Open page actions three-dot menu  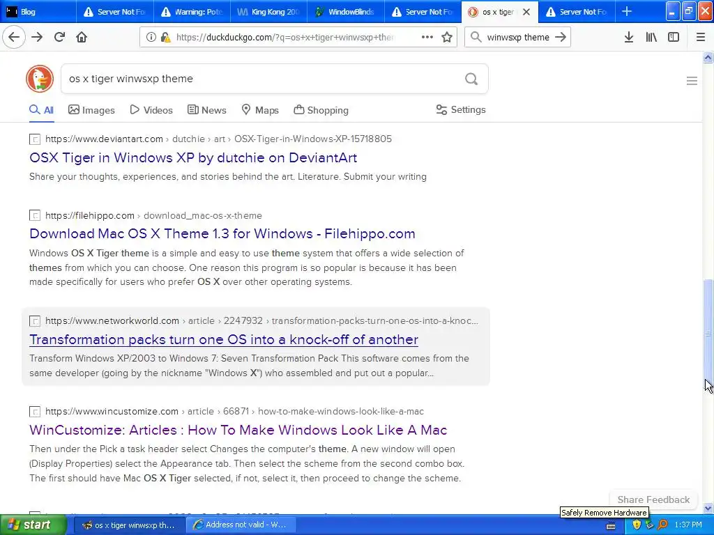pos(427,37)
